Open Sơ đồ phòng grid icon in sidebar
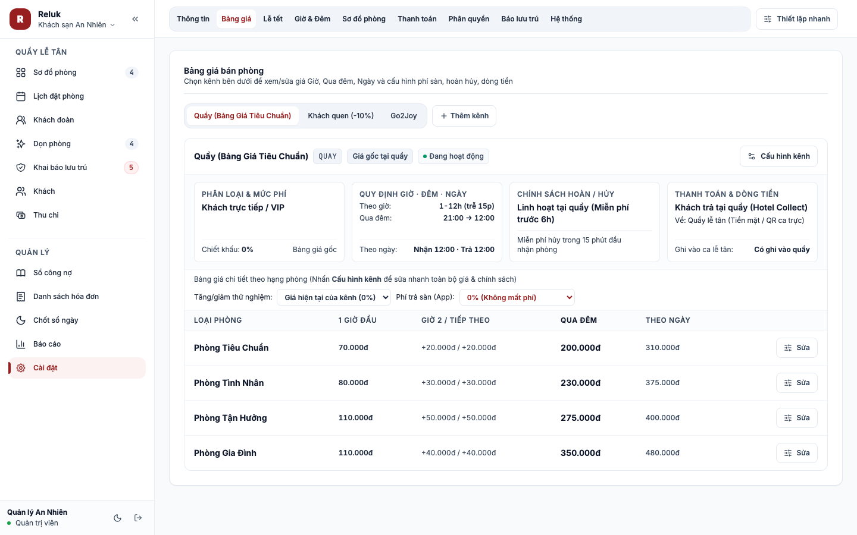 (21, 73)
